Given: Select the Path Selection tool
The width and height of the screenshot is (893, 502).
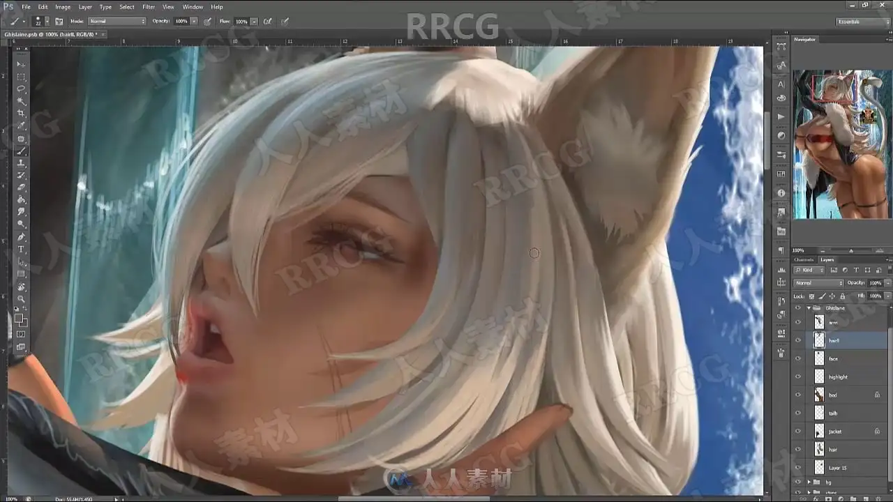Looking at the screenshot, I should (x=21, y=261).
